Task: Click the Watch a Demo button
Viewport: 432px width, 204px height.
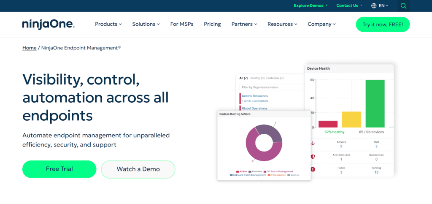Action: [138, 169]
